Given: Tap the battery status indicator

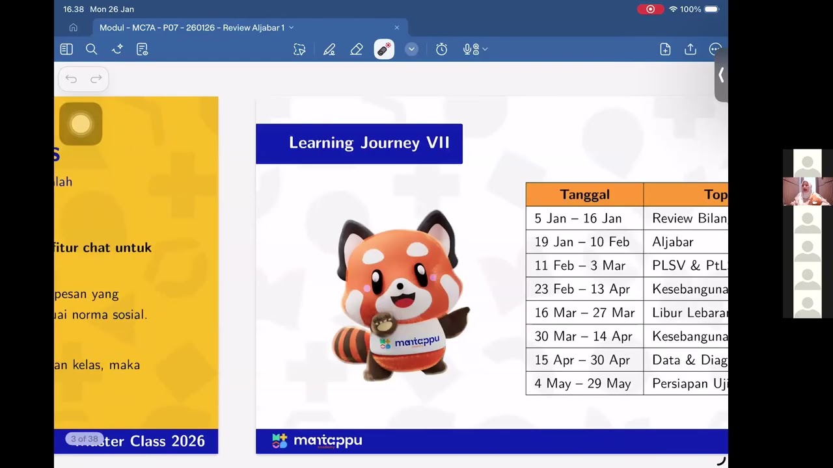Looking at the screenshot, I should [x=711, y=9].
